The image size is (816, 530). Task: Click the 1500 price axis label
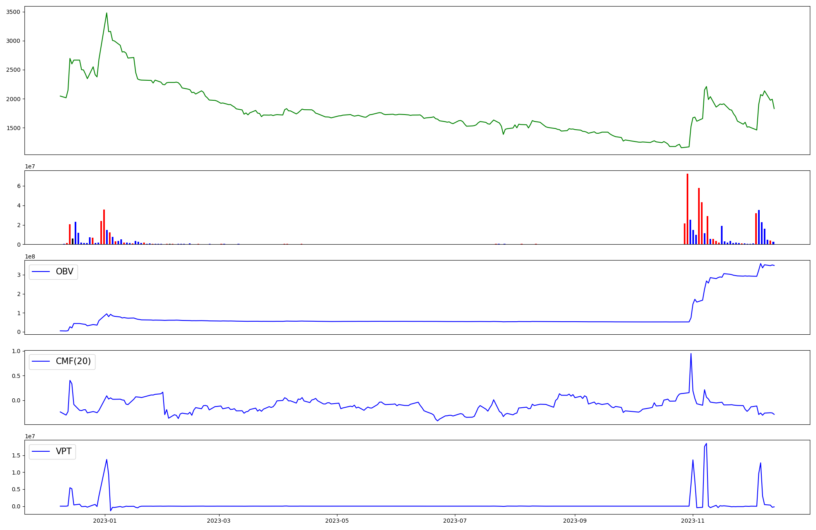click(x=13, y=128)
